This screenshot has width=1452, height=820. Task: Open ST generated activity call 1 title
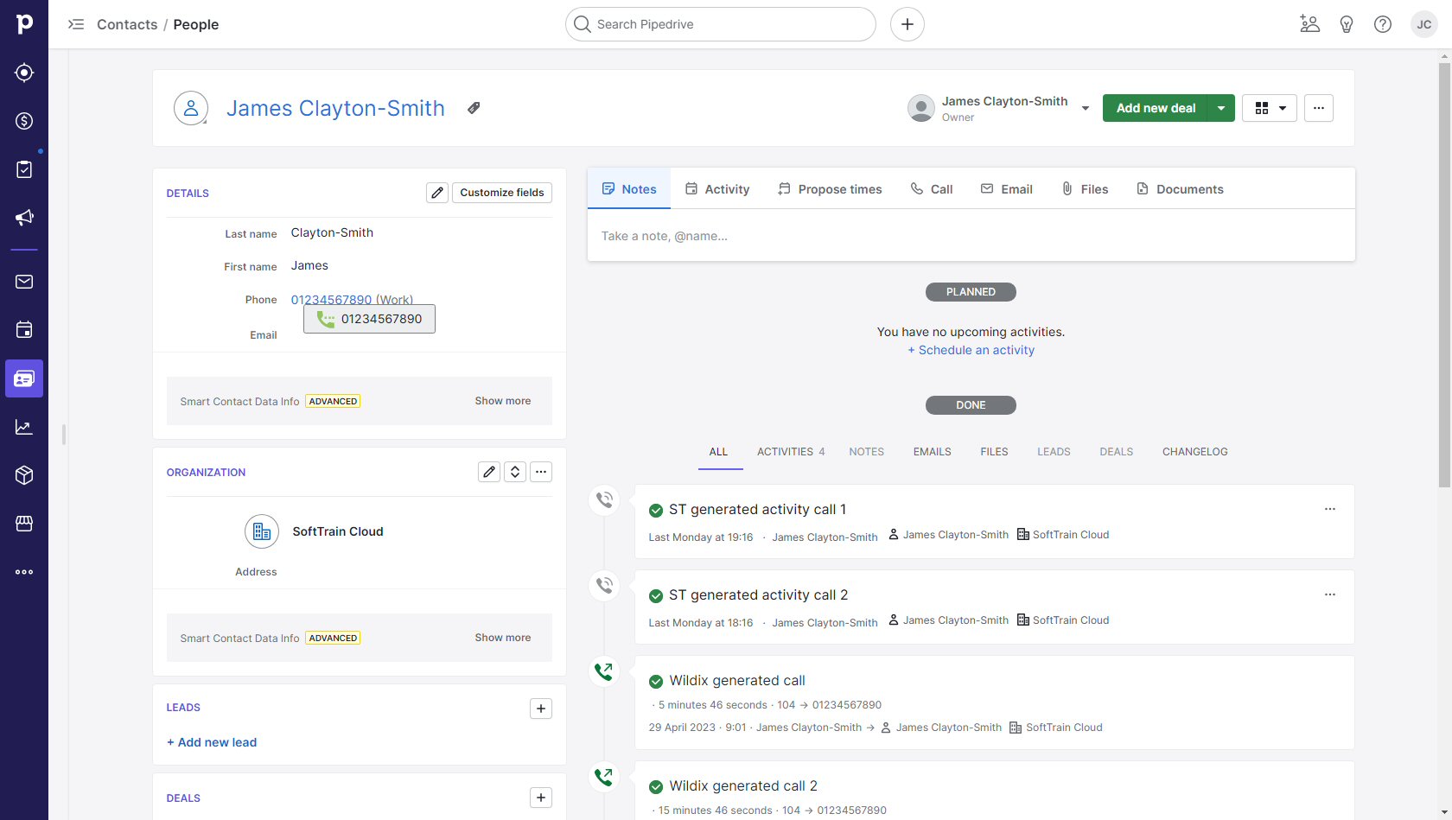pos(757,510)
